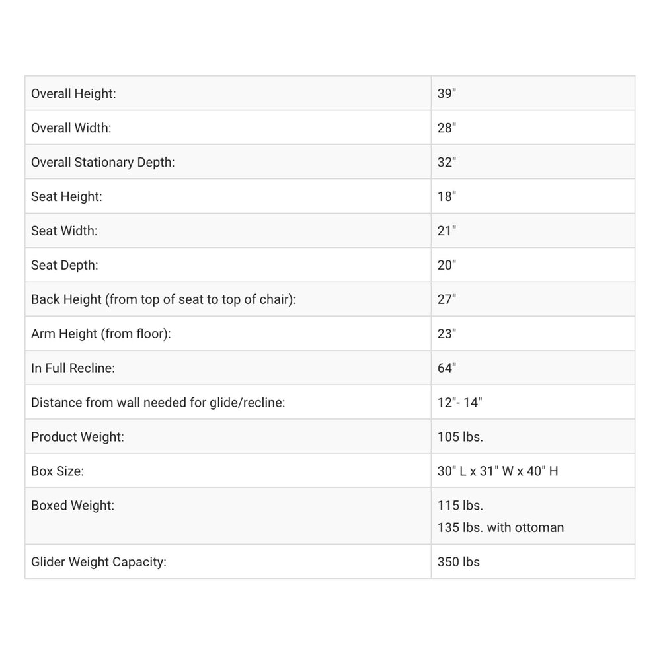Select the Overall Stationary Depth label
The width and height of the screenshot is (661, 661).
pos(103,163)
